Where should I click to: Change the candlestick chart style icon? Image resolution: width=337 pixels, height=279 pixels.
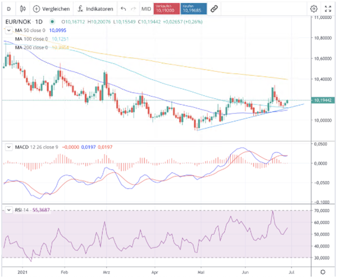(x=23, y=9)
